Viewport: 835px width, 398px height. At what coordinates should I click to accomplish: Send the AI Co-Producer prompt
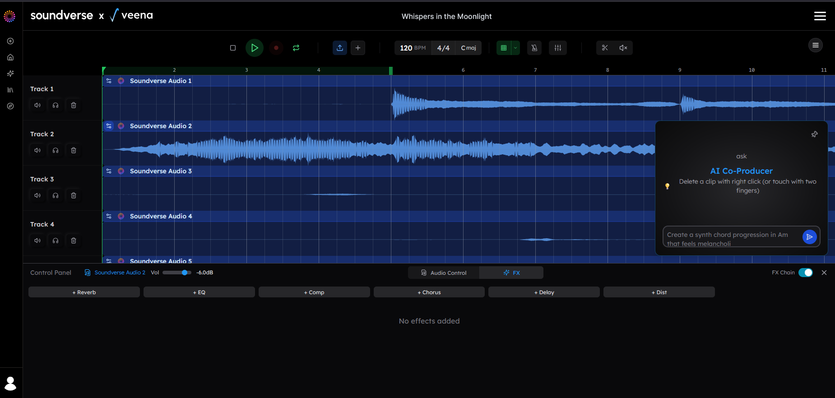click(810, 236)
